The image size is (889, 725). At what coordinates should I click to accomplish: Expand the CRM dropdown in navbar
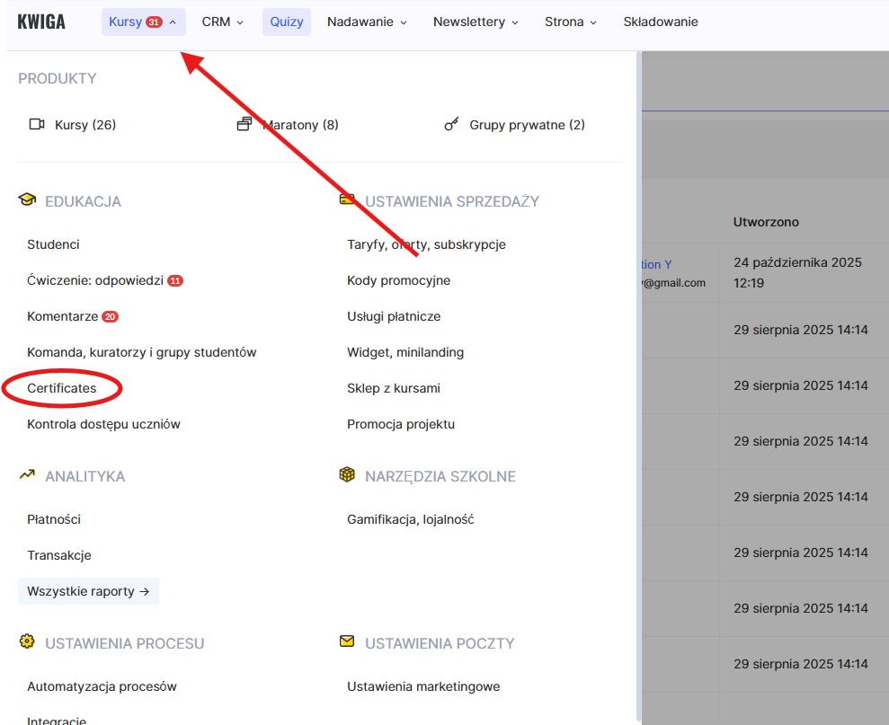tap(222, 22)
